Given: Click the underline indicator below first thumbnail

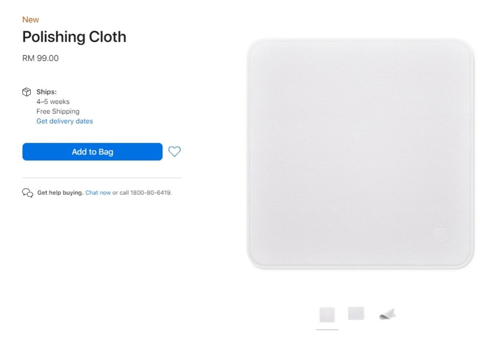Looking at the screenshot, I should 327,330.
